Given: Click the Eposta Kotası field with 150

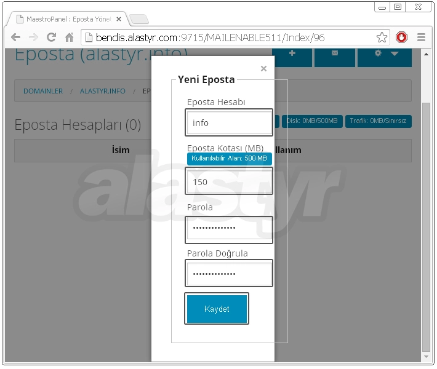Looking at the screenshot, I should [229, 181].
